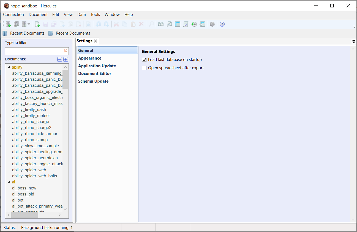Open the Edit menu
The height and width of the screenshot is (232, 357).
[56, 15]
